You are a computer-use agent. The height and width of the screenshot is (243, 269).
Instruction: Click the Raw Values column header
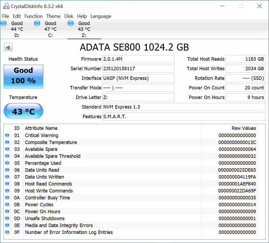coord(243,128)
